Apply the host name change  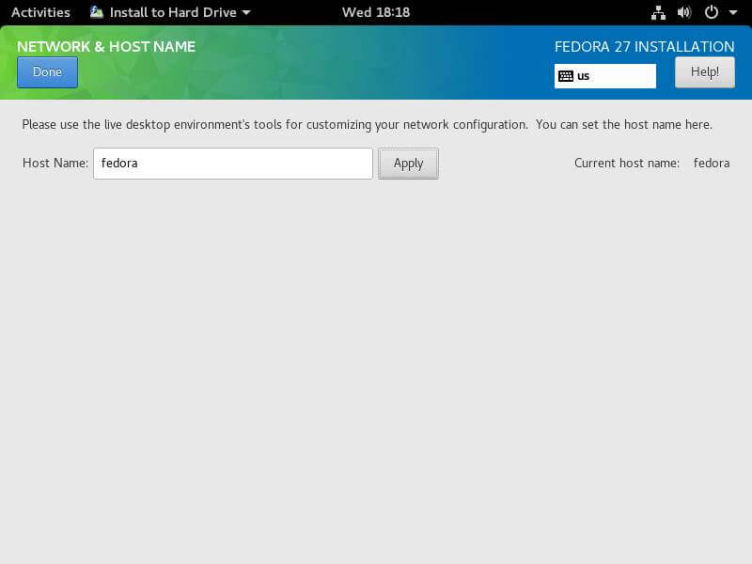(x=408, y=164)
